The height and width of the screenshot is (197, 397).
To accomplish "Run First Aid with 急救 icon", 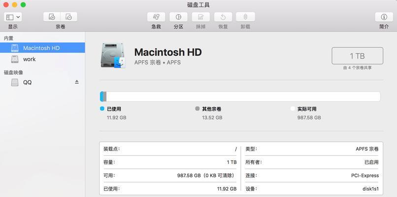I will coord(156,17).
